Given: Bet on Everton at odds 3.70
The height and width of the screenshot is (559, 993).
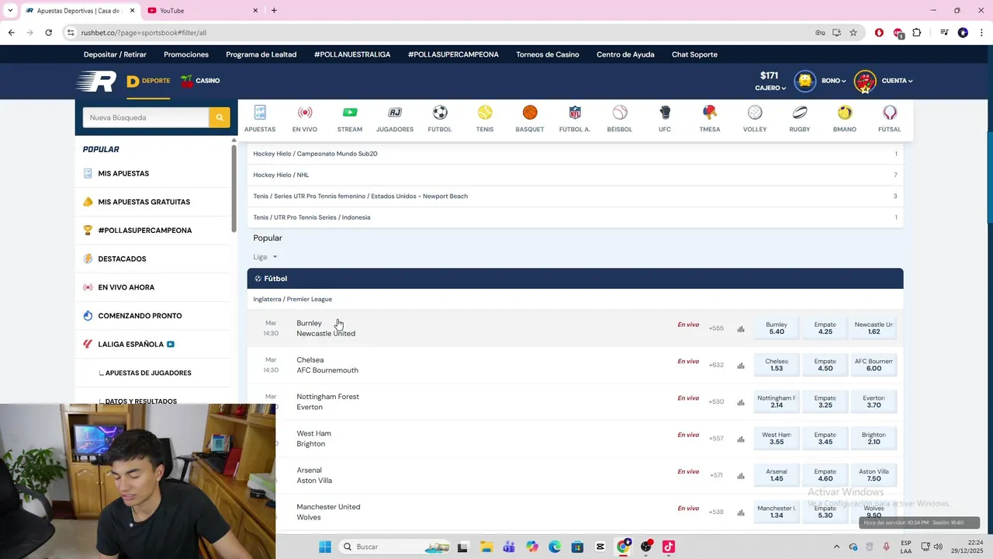Looking at the screenshot, I should click(874, 401).
